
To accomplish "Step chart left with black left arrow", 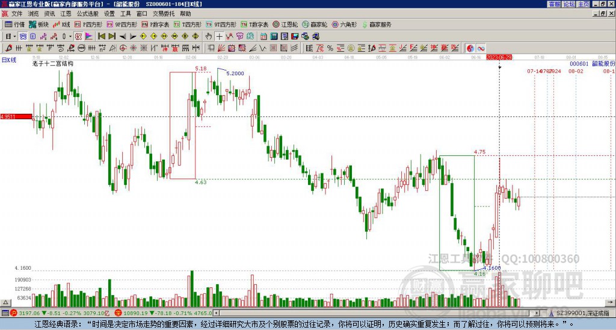I will tap(123, 36).
